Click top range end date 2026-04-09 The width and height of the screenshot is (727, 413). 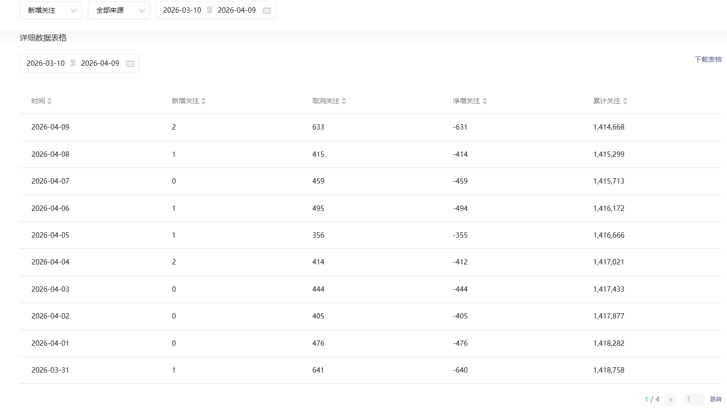[236, 10]
